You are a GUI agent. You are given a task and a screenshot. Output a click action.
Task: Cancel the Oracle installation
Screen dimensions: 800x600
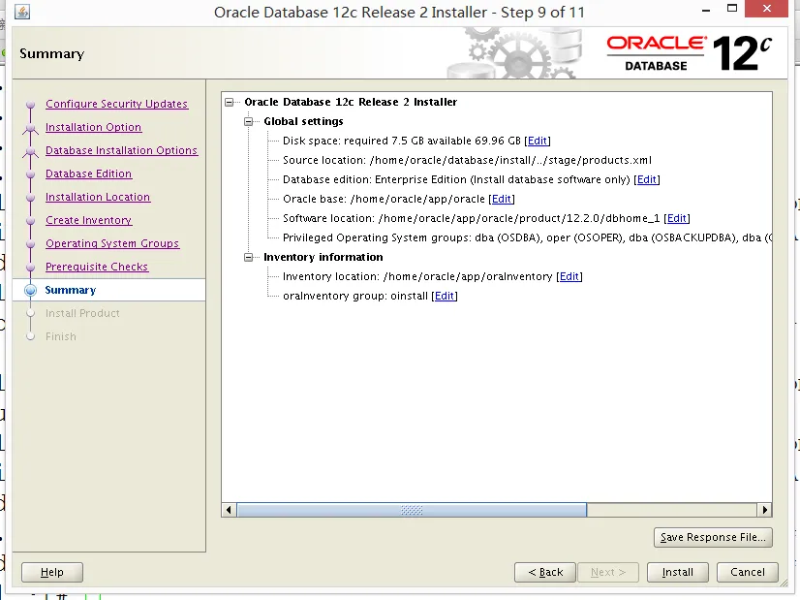pyautogui.click(x=748, y=573)
